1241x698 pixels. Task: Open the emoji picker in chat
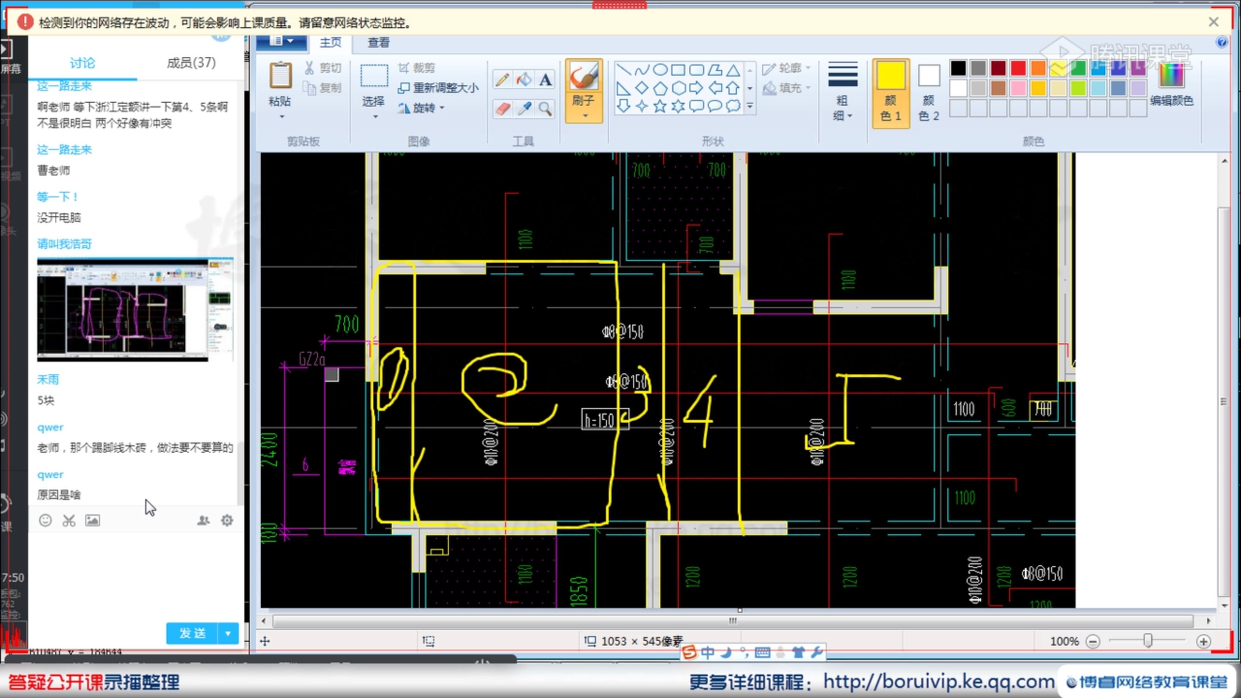(45, 521)
